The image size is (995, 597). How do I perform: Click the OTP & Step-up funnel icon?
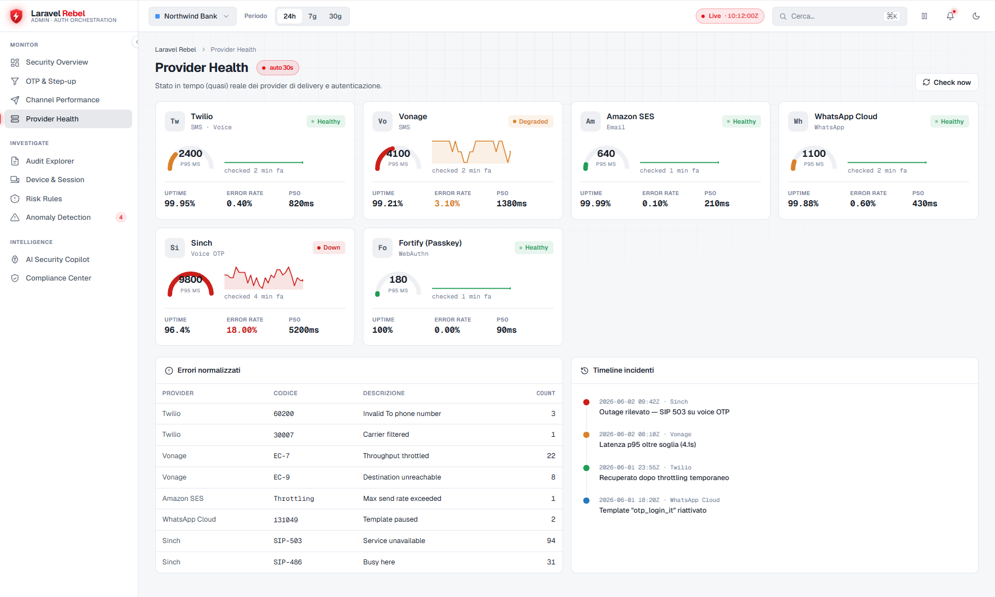click(x=15, y=82)
